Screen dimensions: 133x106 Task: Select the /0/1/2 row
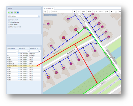click(24, 68)
